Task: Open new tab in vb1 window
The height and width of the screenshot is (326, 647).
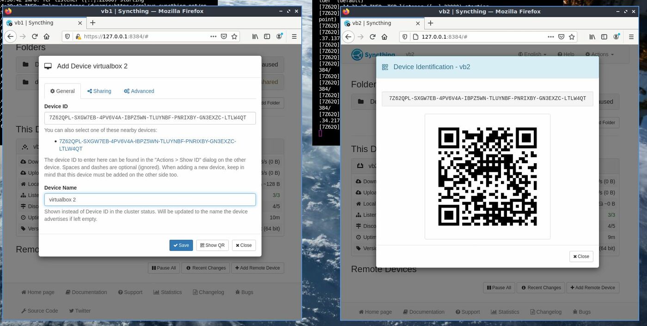Action: click(92, 23)
